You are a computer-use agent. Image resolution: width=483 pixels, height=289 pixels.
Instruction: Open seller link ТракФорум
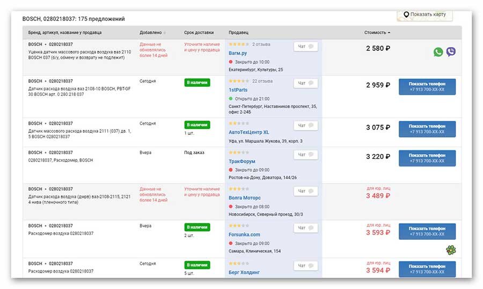point(242,162)
